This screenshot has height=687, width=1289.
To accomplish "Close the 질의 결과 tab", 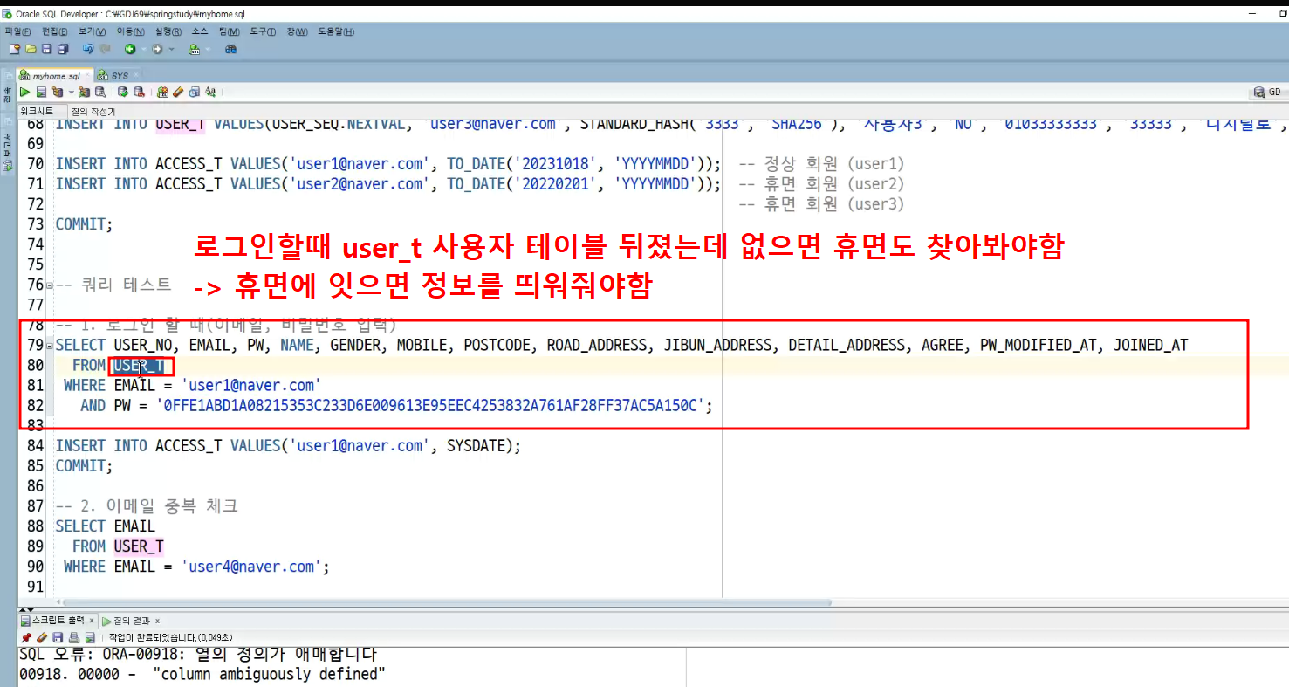I will tap(157, 621).
